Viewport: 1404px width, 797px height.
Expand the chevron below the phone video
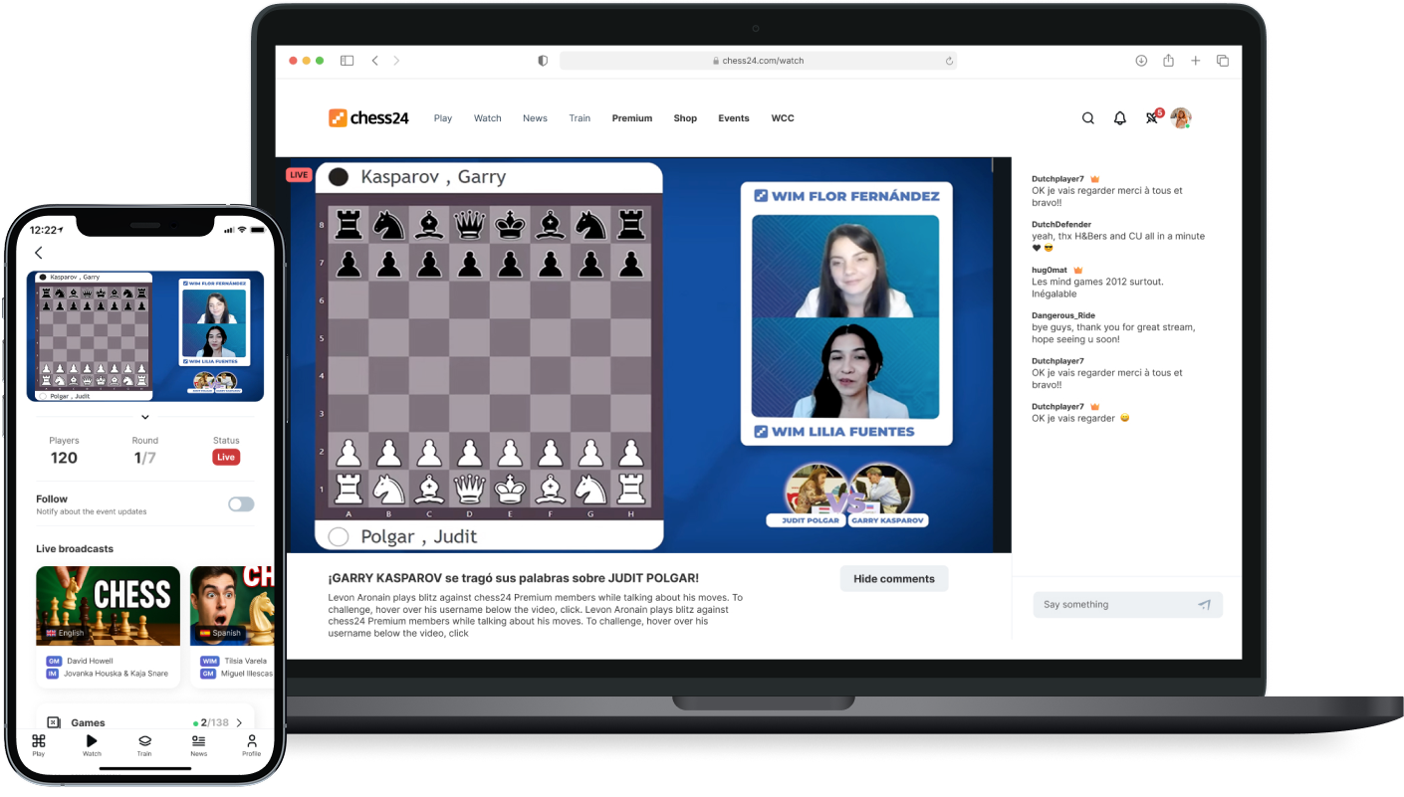[145, 417]
